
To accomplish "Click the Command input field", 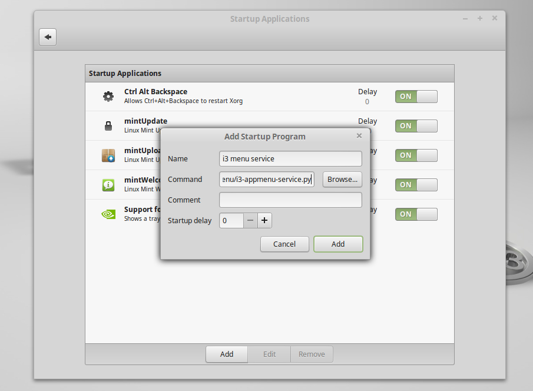I will (x=267, y=179).
